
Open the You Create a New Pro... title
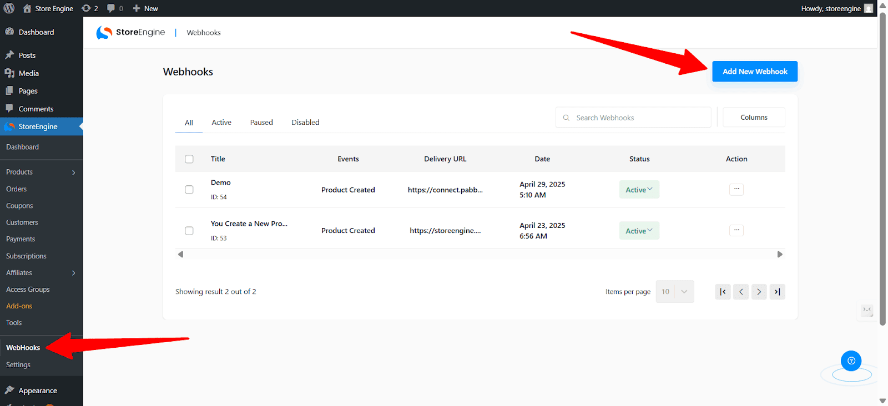249,224
